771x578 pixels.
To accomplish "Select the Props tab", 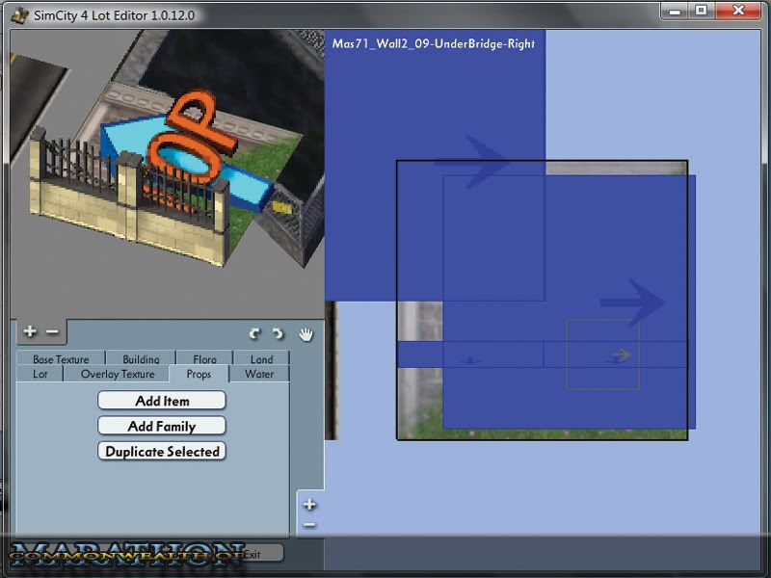I will [199, 374].
